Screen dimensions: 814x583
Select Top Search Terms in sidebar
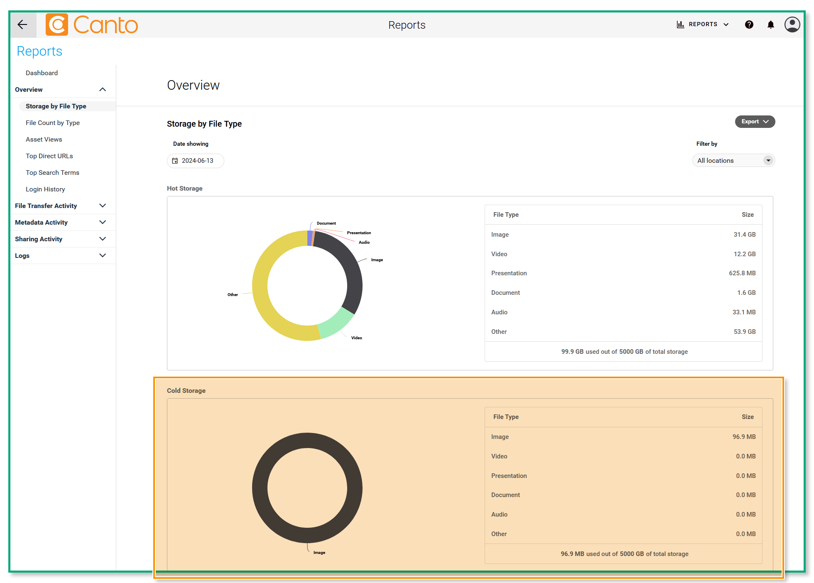click(x=52, y=173)
